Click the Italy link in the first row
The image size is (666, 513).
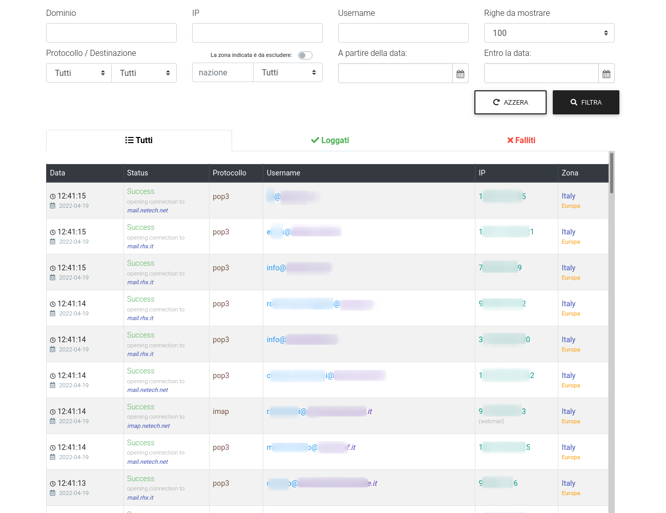click(569, 196)
